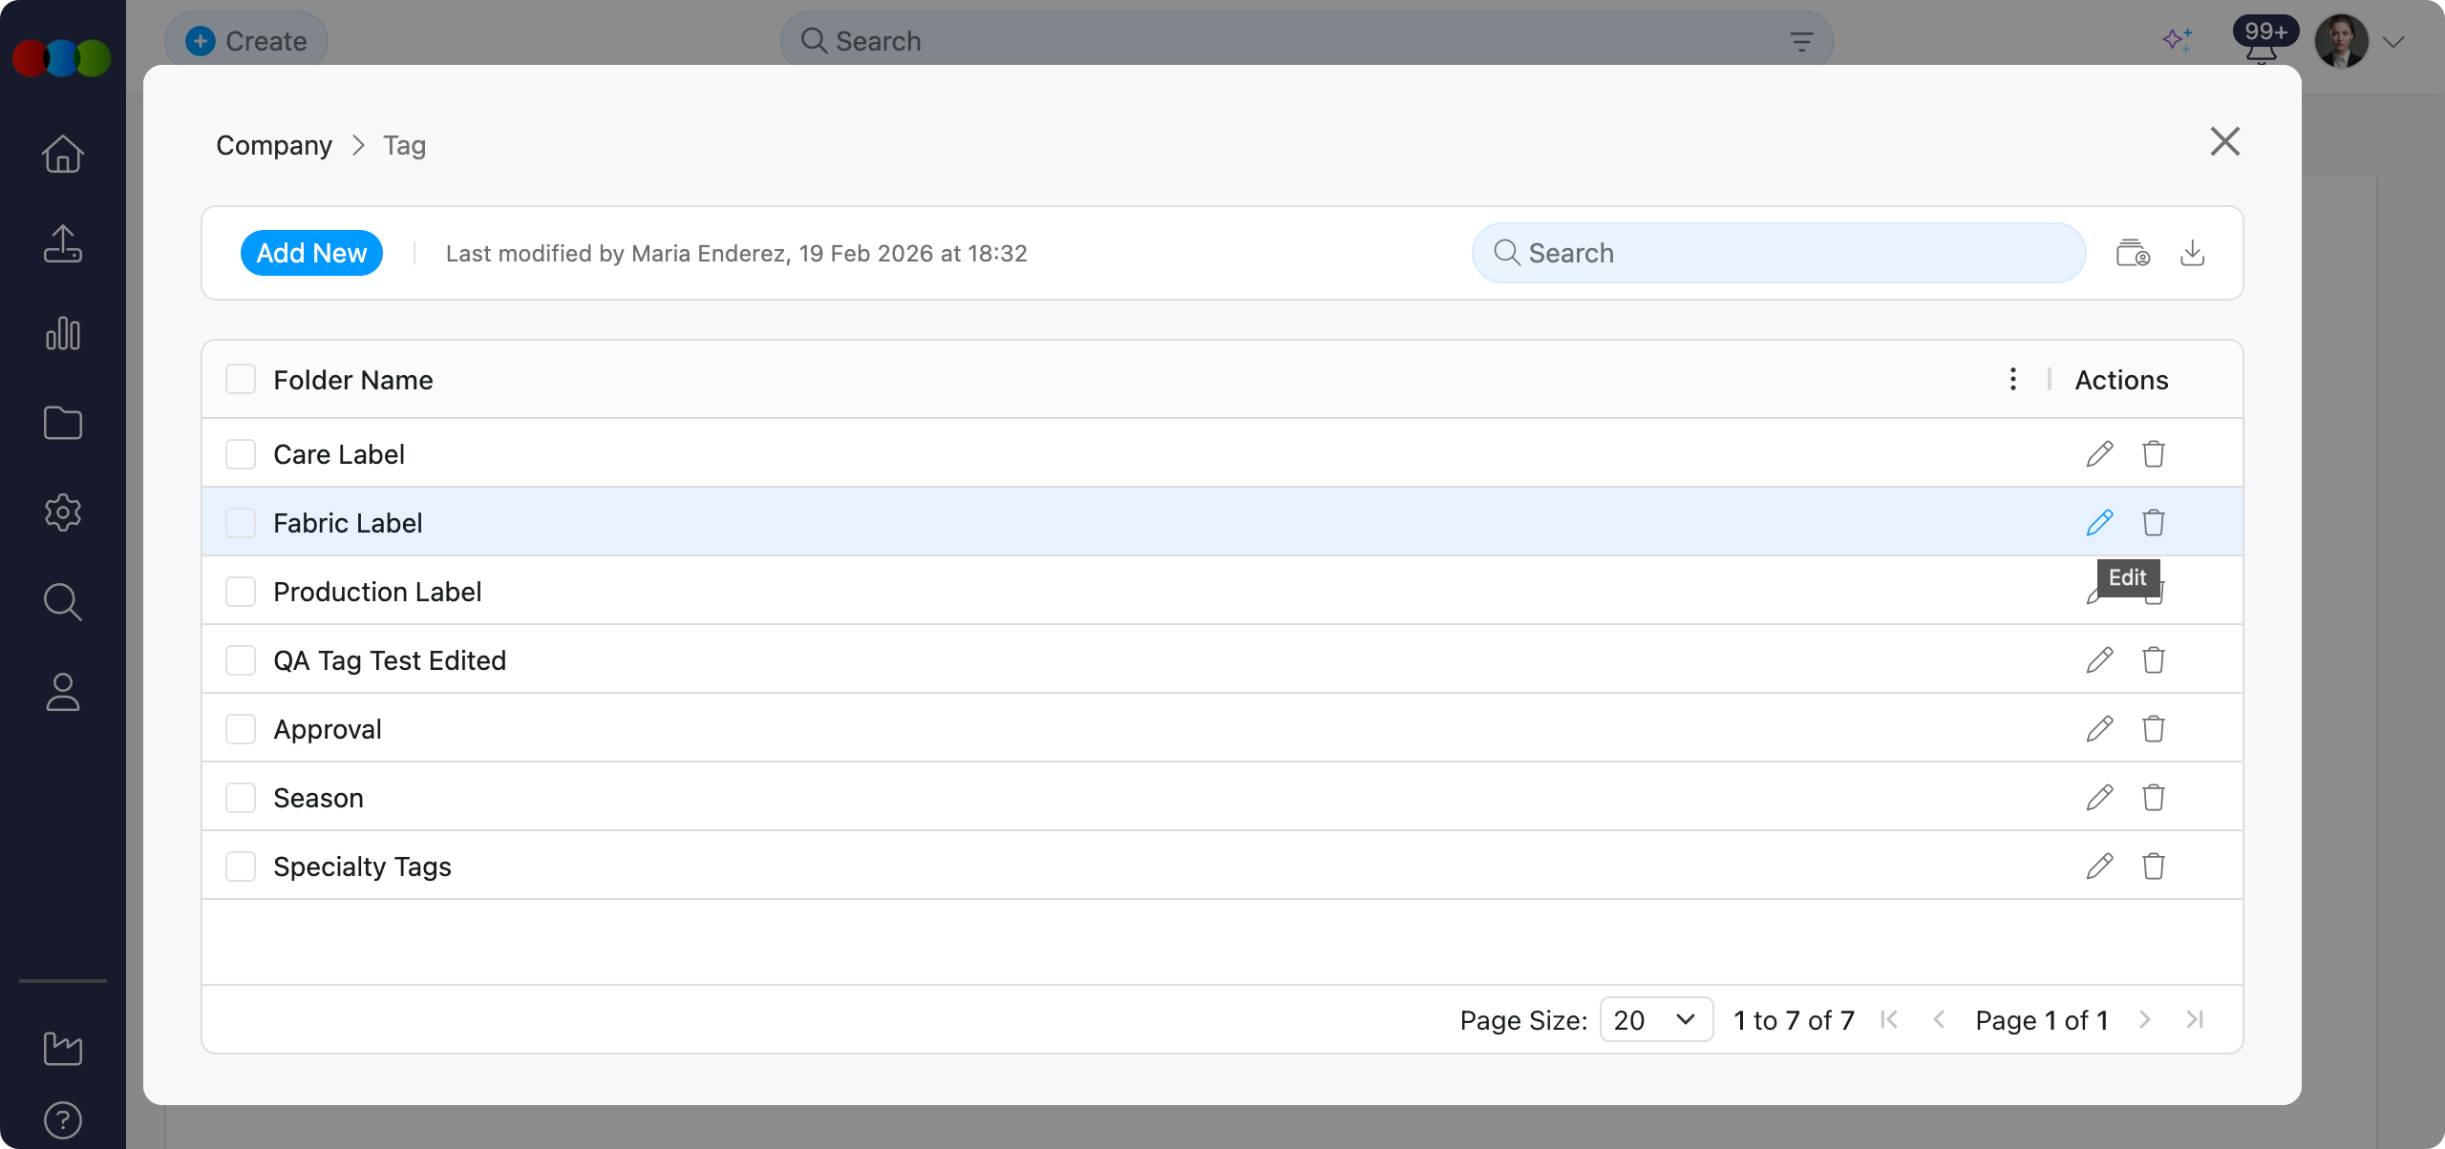Open the Page Size dropdown

(1655, 1019)
